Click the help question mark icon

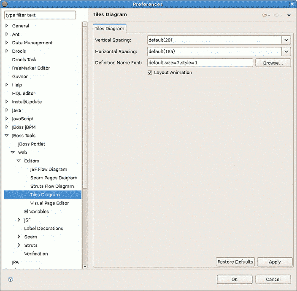[11, 279]
